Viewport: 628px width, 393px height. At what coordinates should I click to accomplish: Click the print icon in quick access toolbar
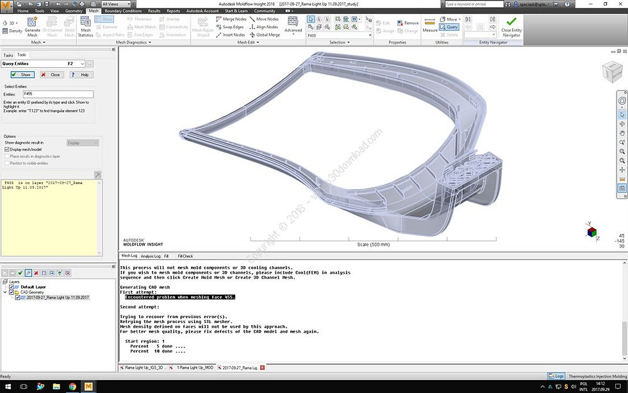click(82, 4)
